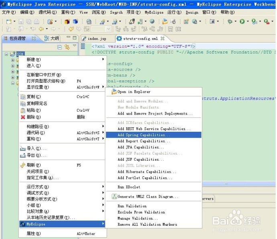Click the UML2 class diagram icon
Screen dimensions: 277x239
click(114, 196)
